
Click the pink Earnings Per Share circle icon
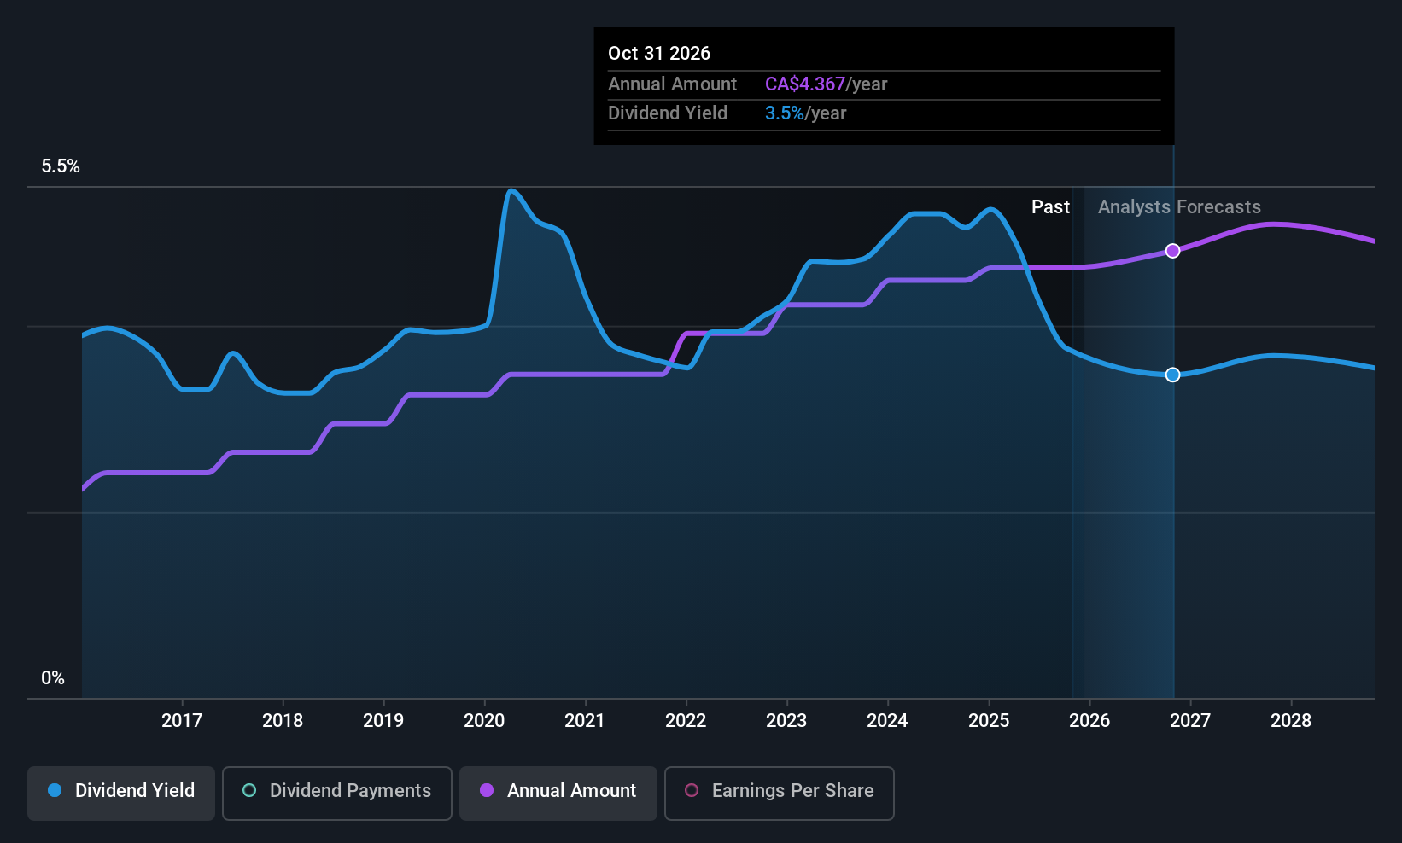(x=691, y=791)
